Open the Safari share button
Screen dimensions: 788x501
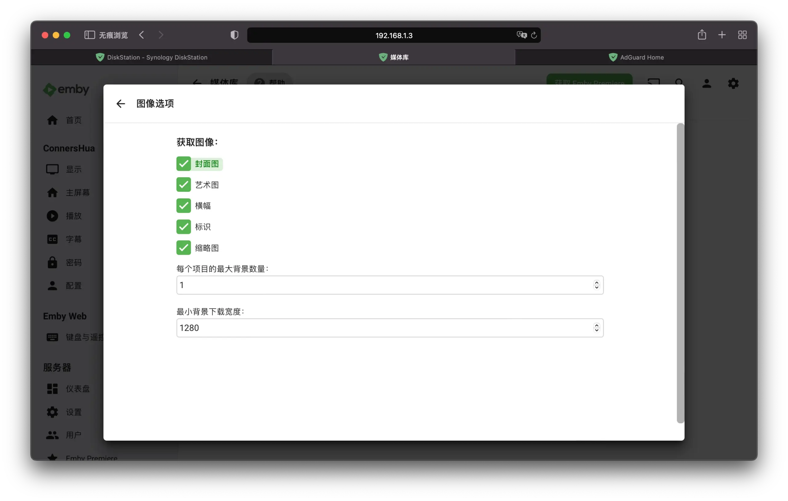(x=702, y=34)
